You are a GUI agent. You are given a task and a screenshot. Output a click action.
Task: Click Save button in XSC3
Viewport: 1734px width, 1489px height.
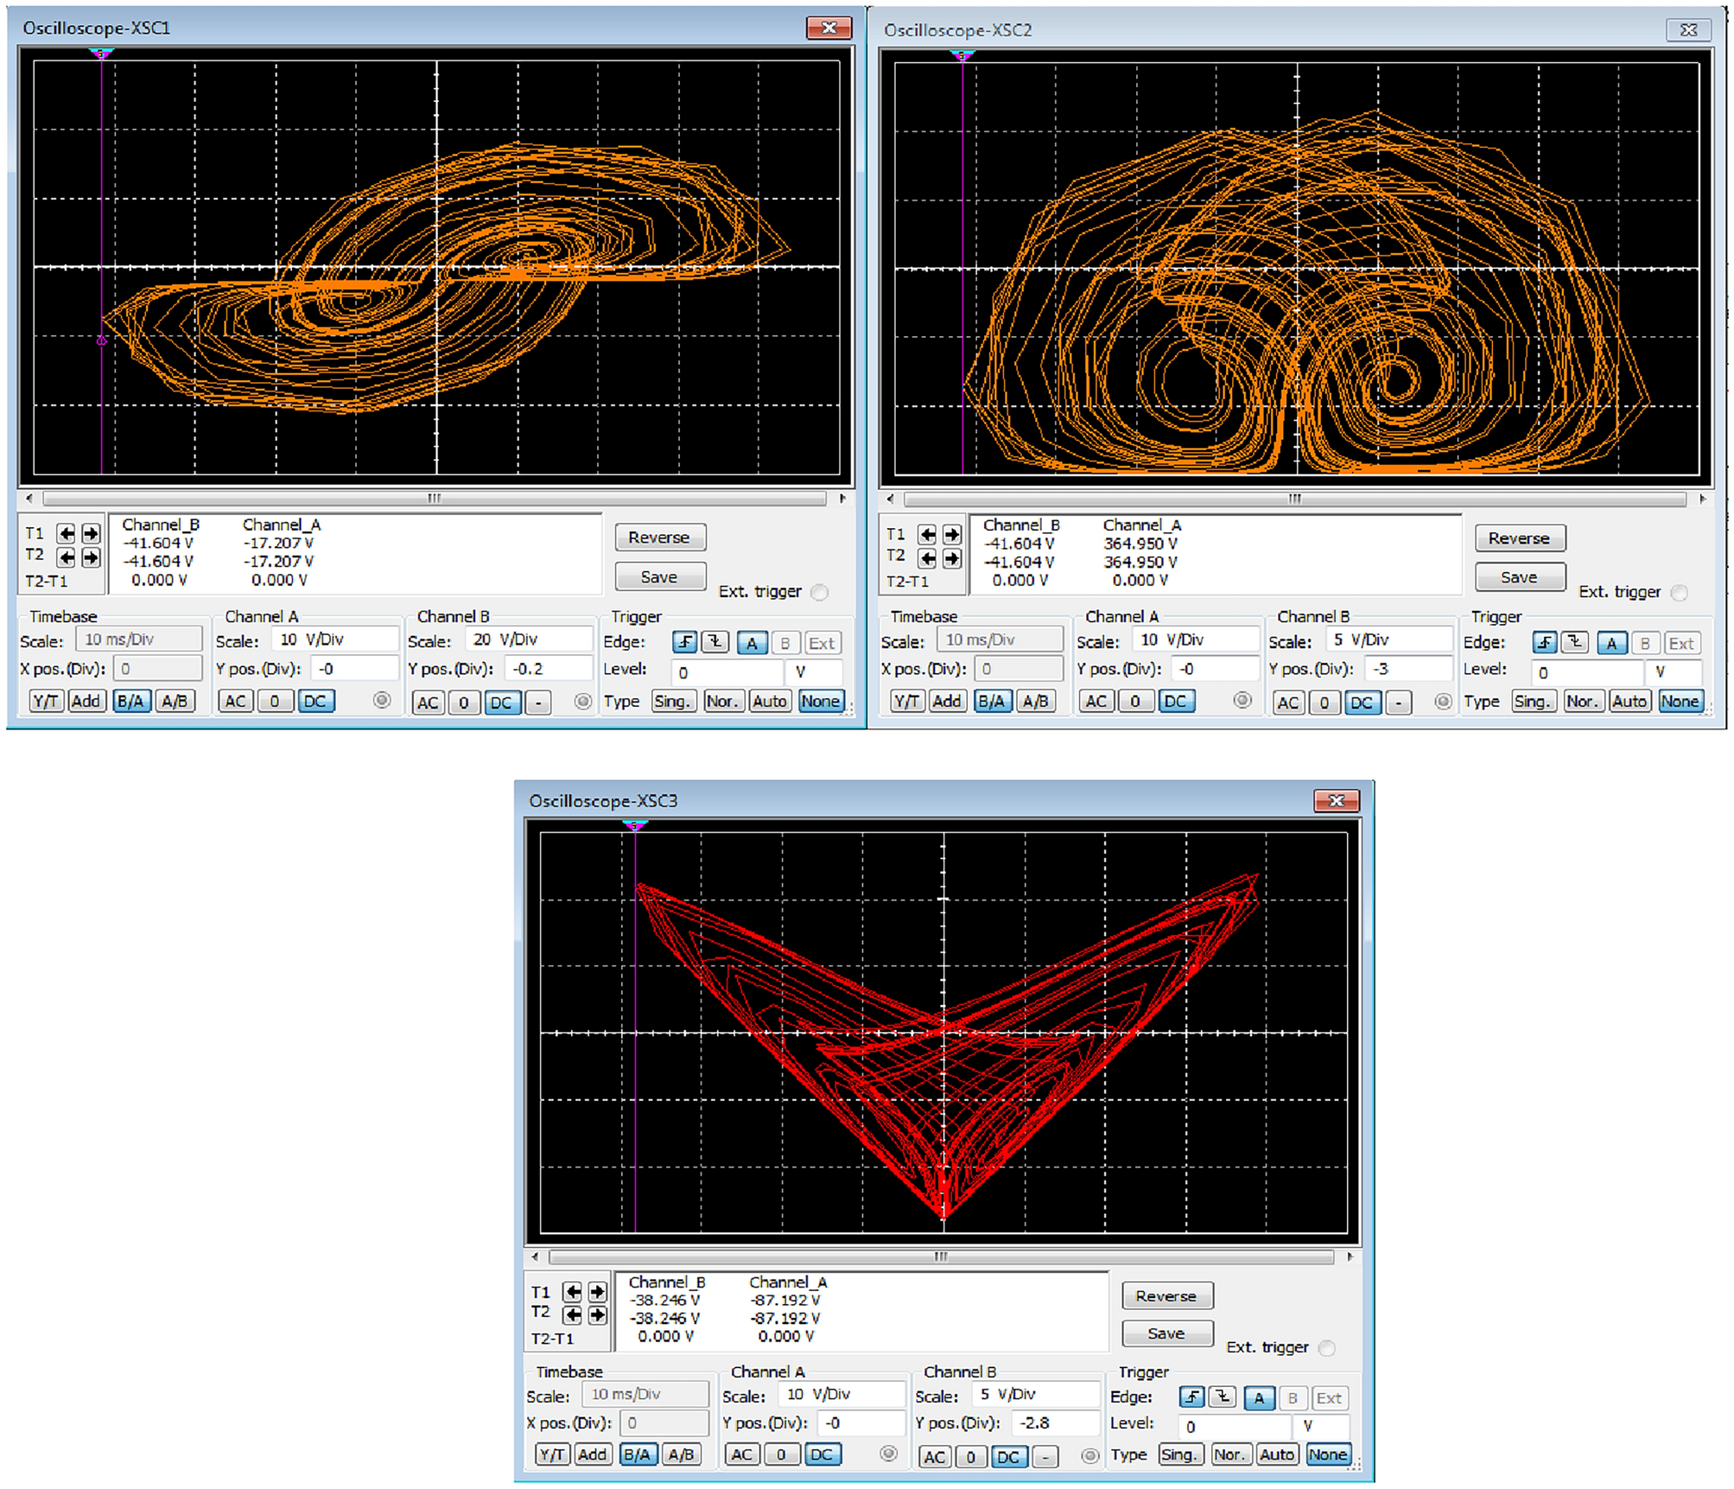tap(1166, 1333)
